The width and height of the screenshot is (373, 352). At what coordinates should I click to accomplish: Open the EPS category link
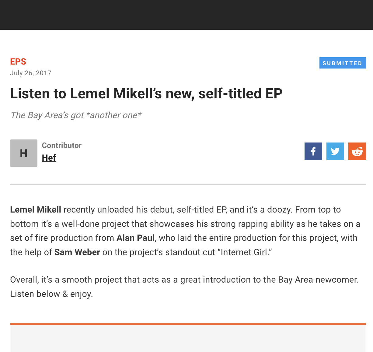click(18, 62)
